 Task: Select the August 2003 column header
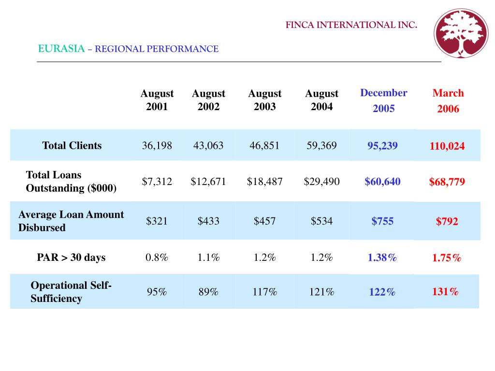pos(264,100)
